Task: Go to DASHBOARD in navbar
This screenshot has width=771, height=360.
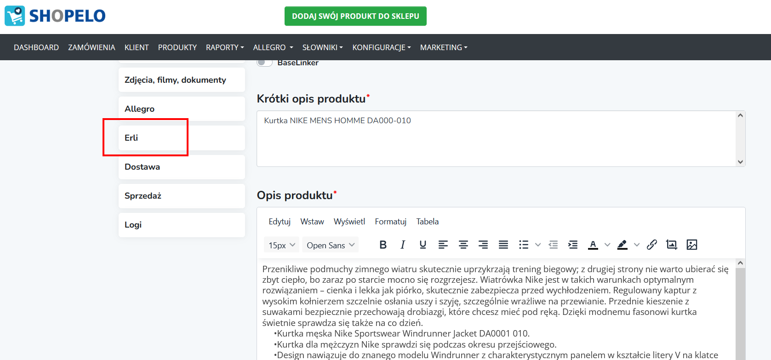Action: tap(36, 47)
